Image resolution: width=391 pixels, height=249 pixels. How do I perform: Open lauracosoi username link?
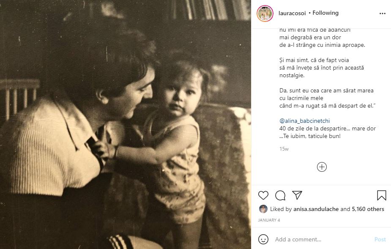click(292, 14)
